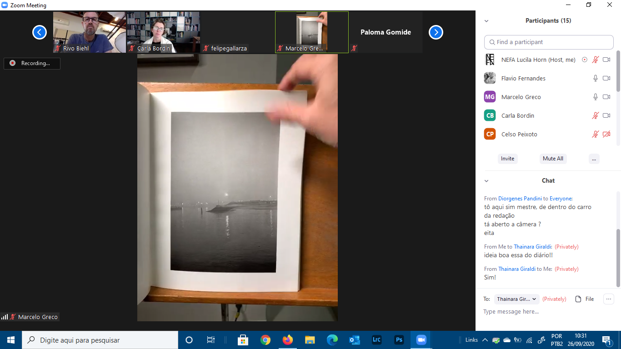The image size is (621, 349).
Task: Toggle Celso Peixoto's camera icon
Action: 606,135
